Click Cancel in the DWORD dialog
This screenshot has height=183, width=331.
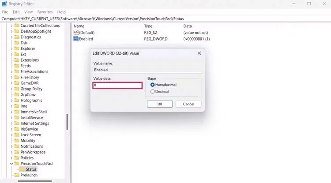(x=188, y=104)
